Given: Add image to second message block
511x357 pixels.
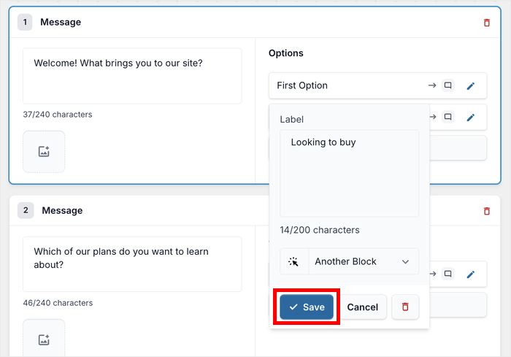Looking at the screenshot, I should coord(44,339).
